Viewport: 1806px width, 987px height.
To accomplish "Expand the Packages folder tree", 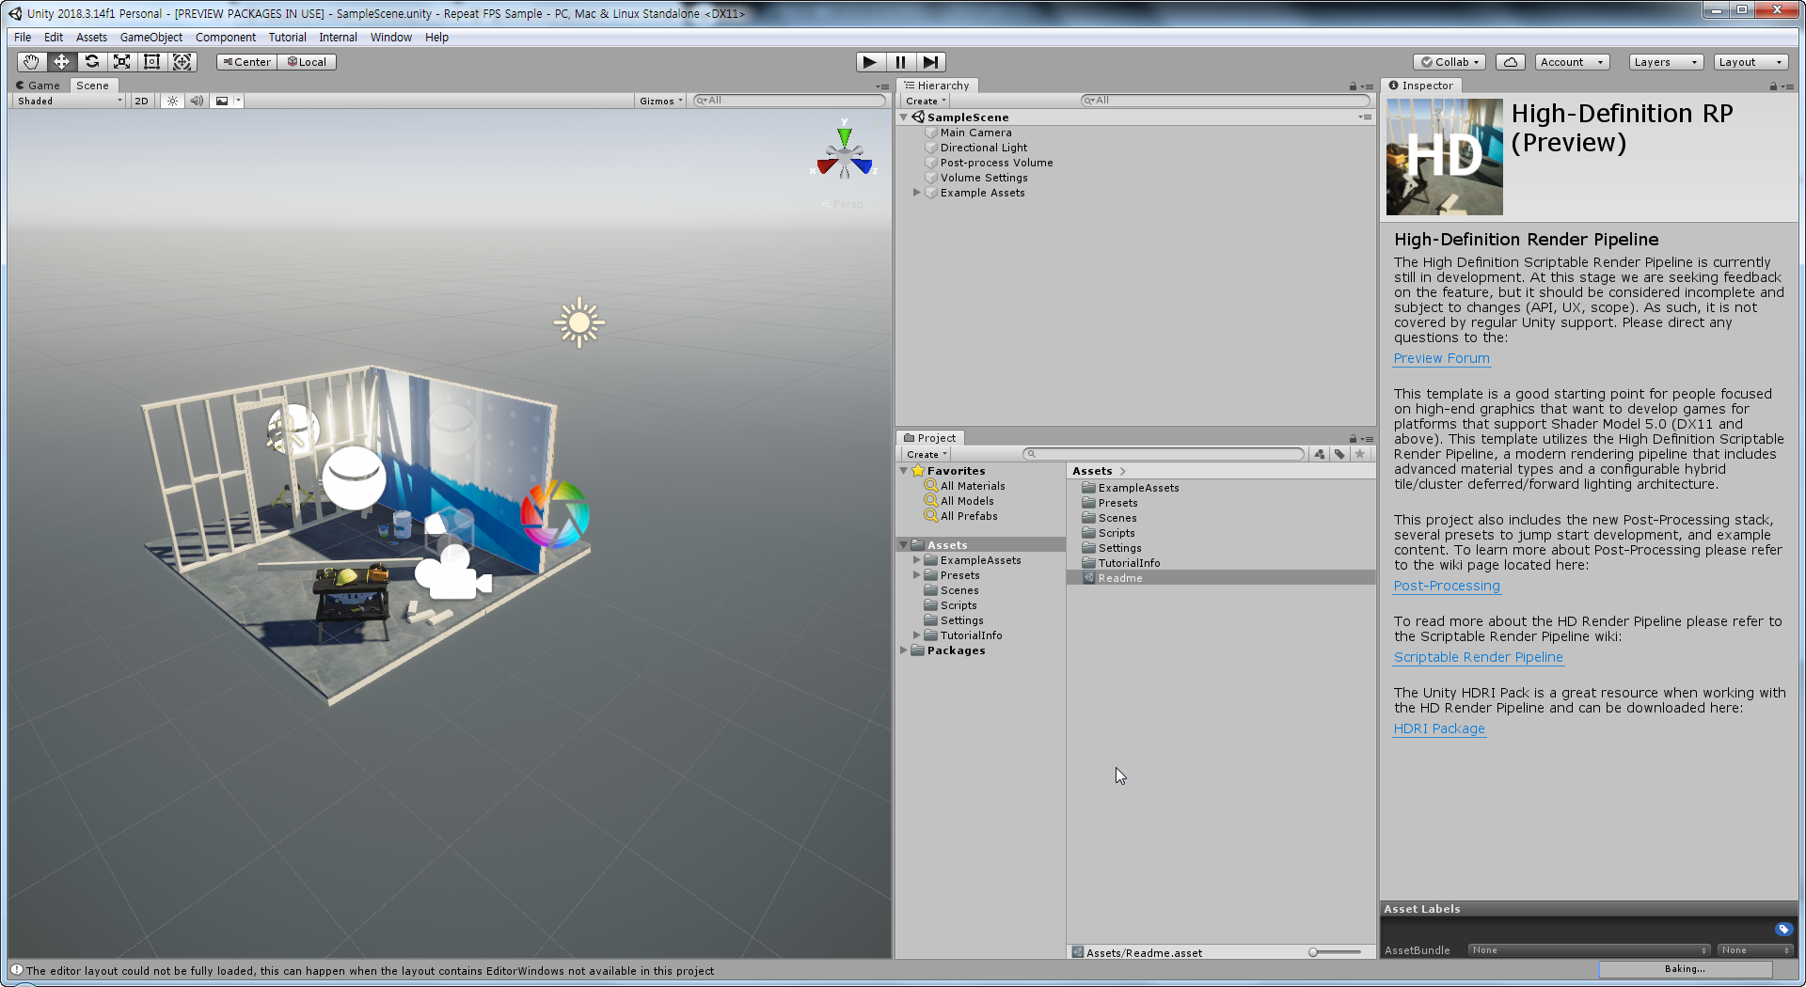I will (x=904, y=650).
